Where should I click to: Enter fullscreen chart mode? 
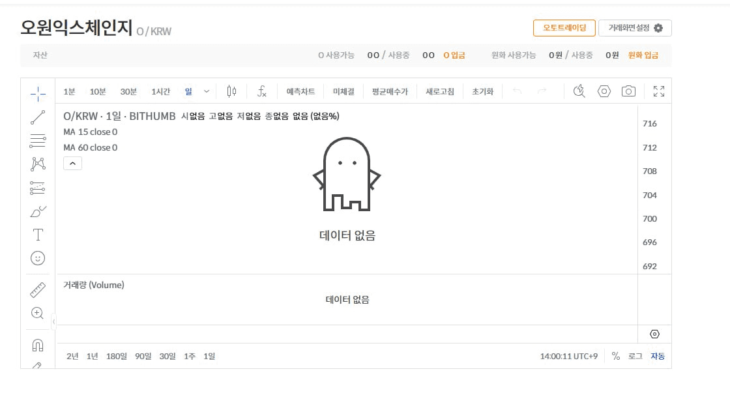(659, 91)
